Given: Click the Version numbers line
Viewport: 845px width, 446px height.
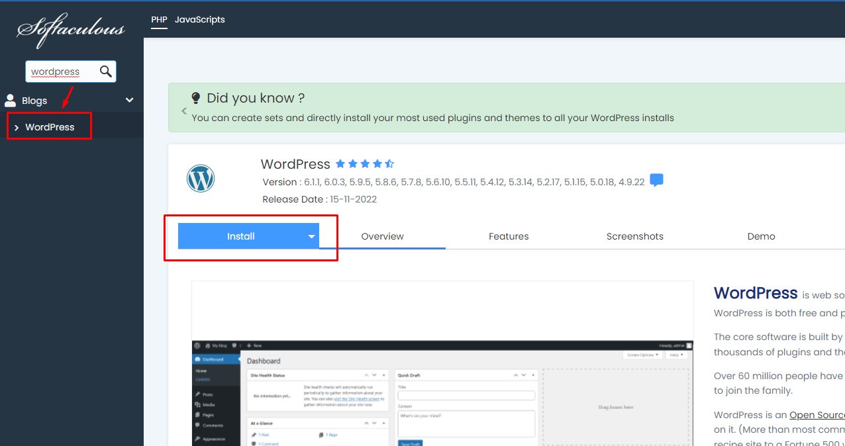Looking at the screenshot, I should coord(454,182).
